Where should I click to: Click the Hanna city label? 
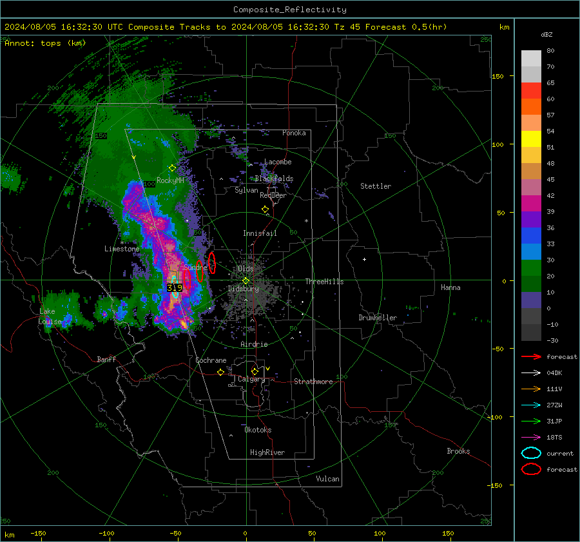click(x=450, y=287)
